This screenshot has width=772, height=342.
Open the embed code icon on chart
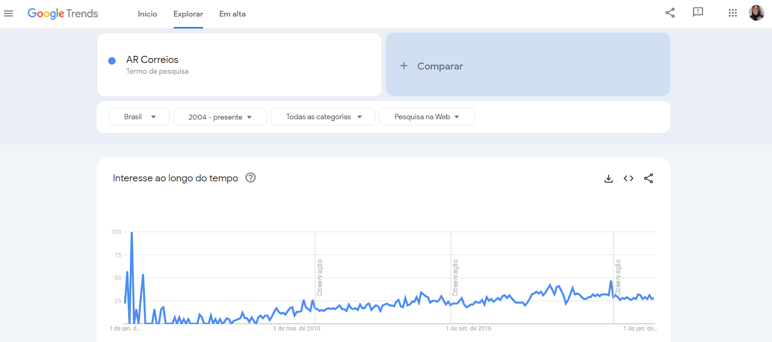[x=628, y=178]
